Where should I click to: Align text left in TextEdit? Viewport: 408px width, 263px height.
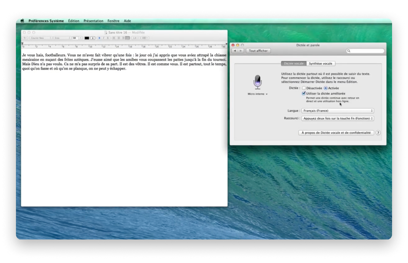click(114, 38)
